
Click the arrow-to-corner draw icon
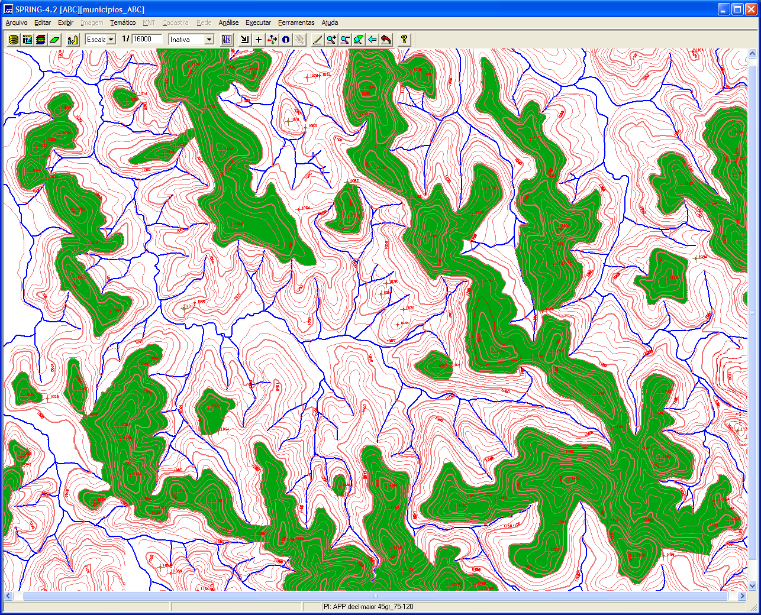pyautogui.click(x=245, y=40)
